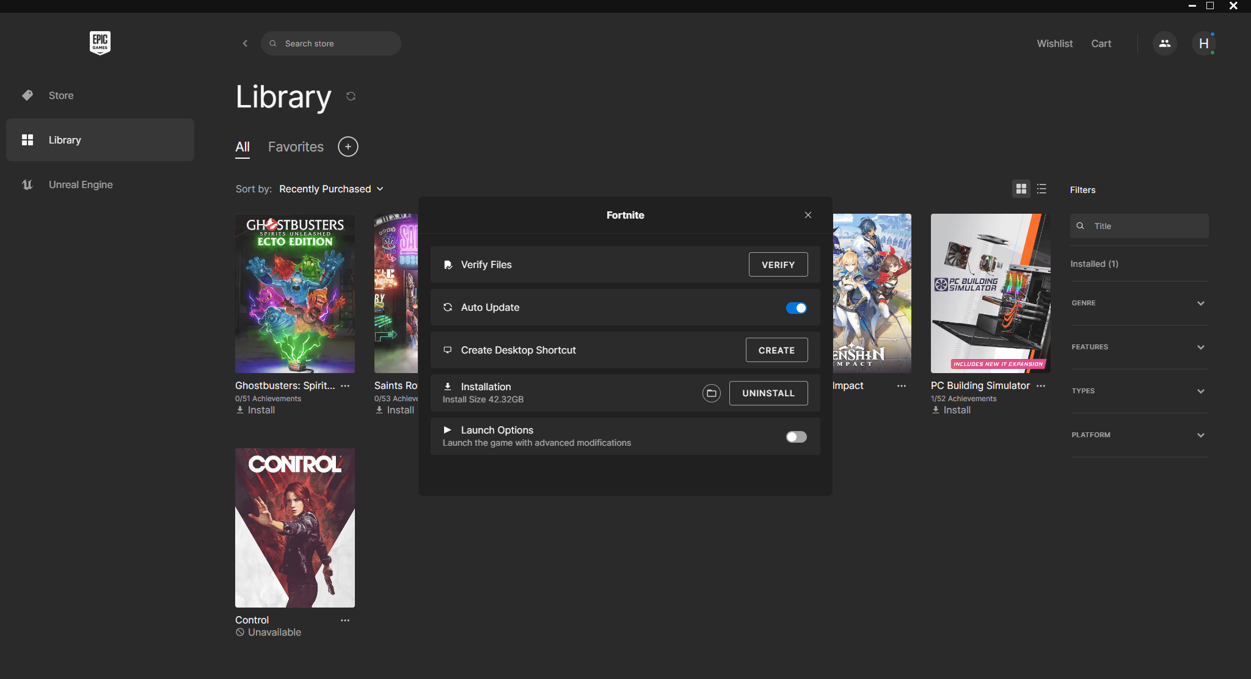The height and width of the screenshot is (679, 1251).
Task: Enable Launch Options toggle
Action: [796, 437]
